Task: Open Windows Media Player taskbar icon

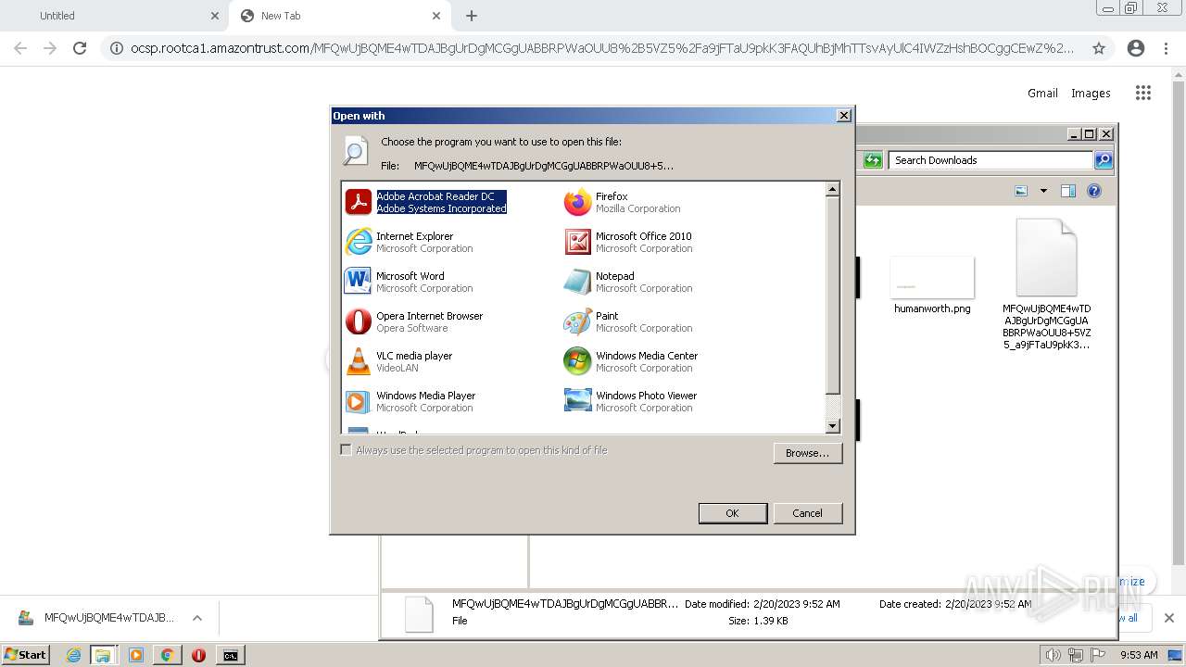Action: pos(136,655)
